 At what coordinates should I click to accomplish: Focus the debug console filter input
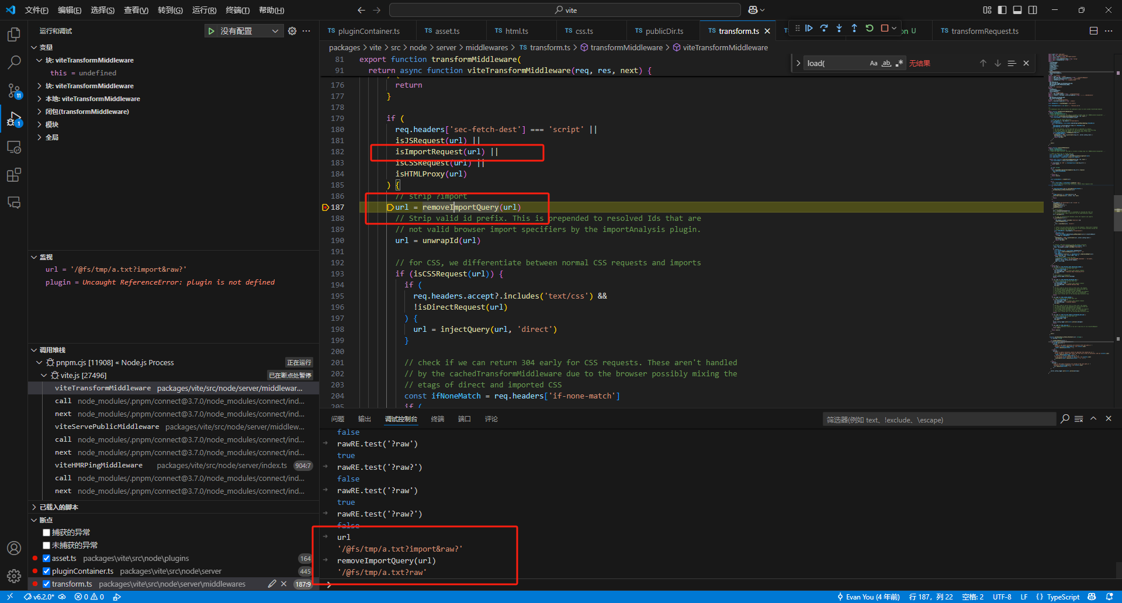click(939, 420)
